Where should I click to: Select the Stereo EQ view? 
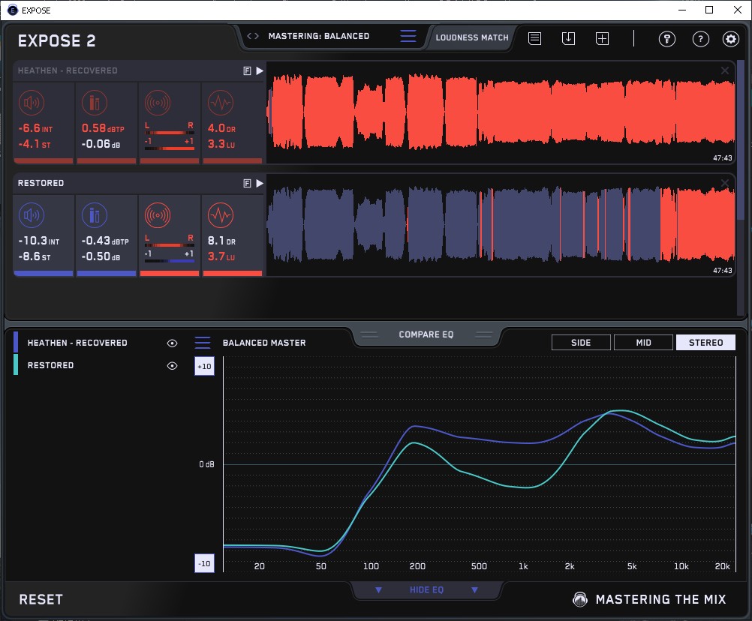(705, 343)
